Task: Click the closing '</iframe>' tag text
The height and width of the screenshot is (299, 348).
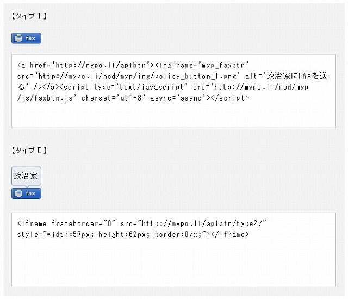Action: pyautogui.click(x=230, y=234)
